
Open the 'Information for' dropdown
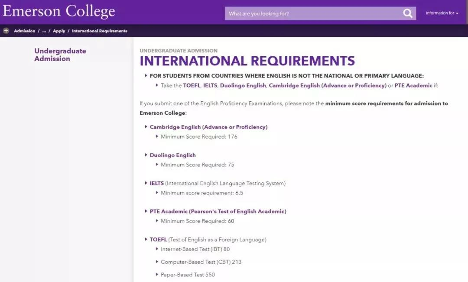[442, 13]
